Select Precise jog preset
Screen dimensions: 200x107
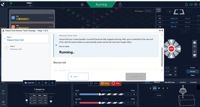point(192,67)
